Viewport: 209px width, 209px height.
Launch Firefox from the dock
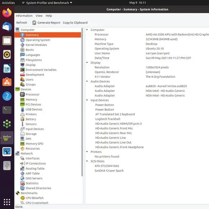point(7,13)
